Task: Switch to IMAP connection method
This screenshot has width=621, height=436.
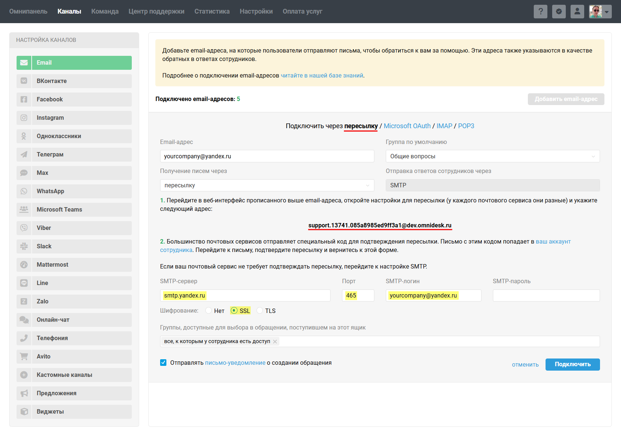Action: (x=444, y=126)
